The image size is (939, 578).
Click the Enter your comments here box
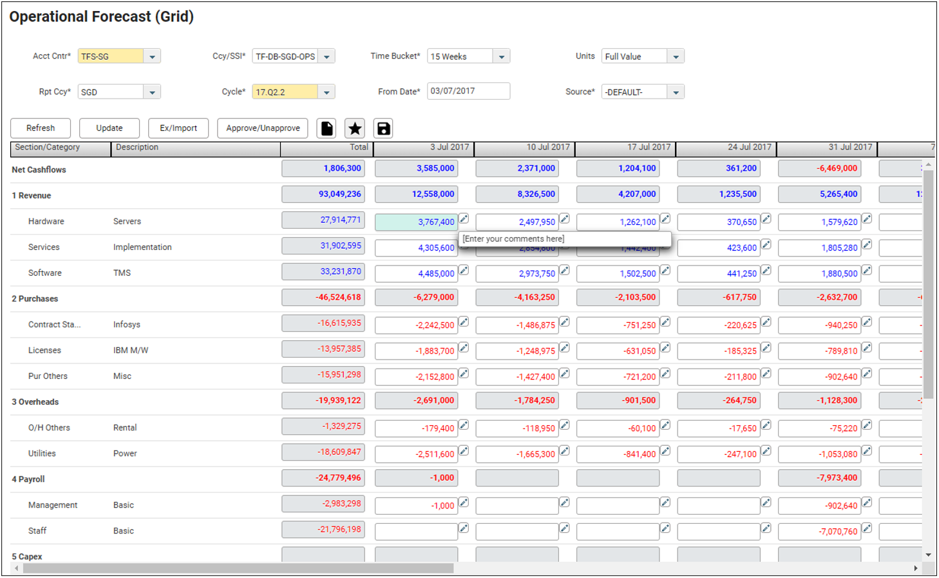coord(565,239)
